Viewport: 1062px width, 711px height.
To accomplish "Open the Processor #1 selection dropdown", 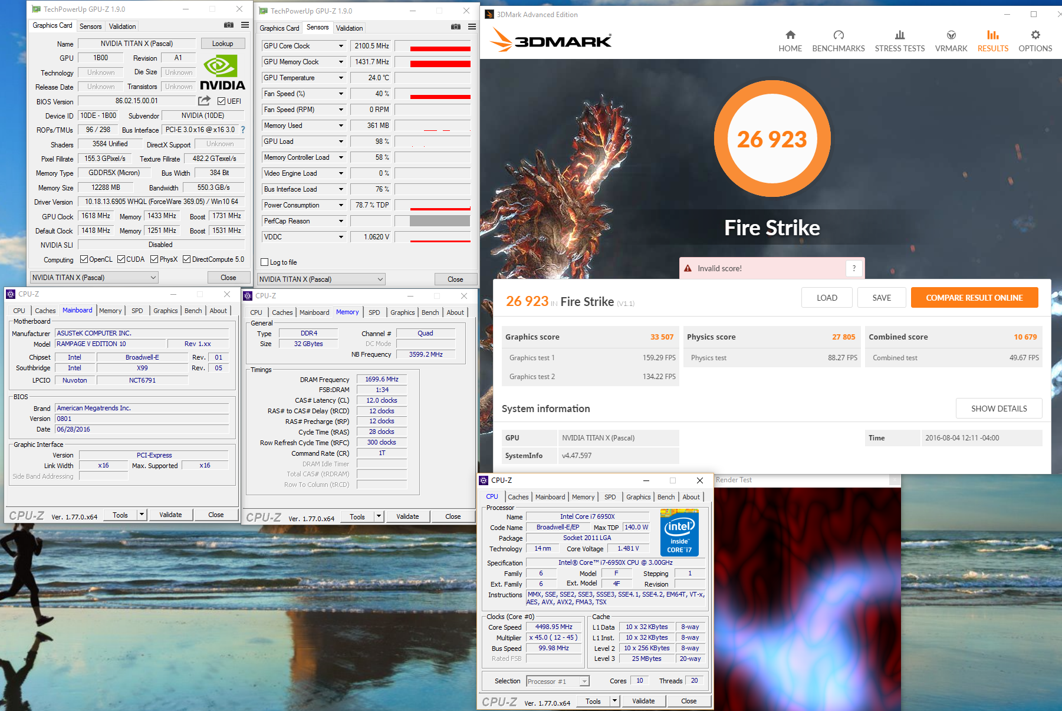I will 584,682.
